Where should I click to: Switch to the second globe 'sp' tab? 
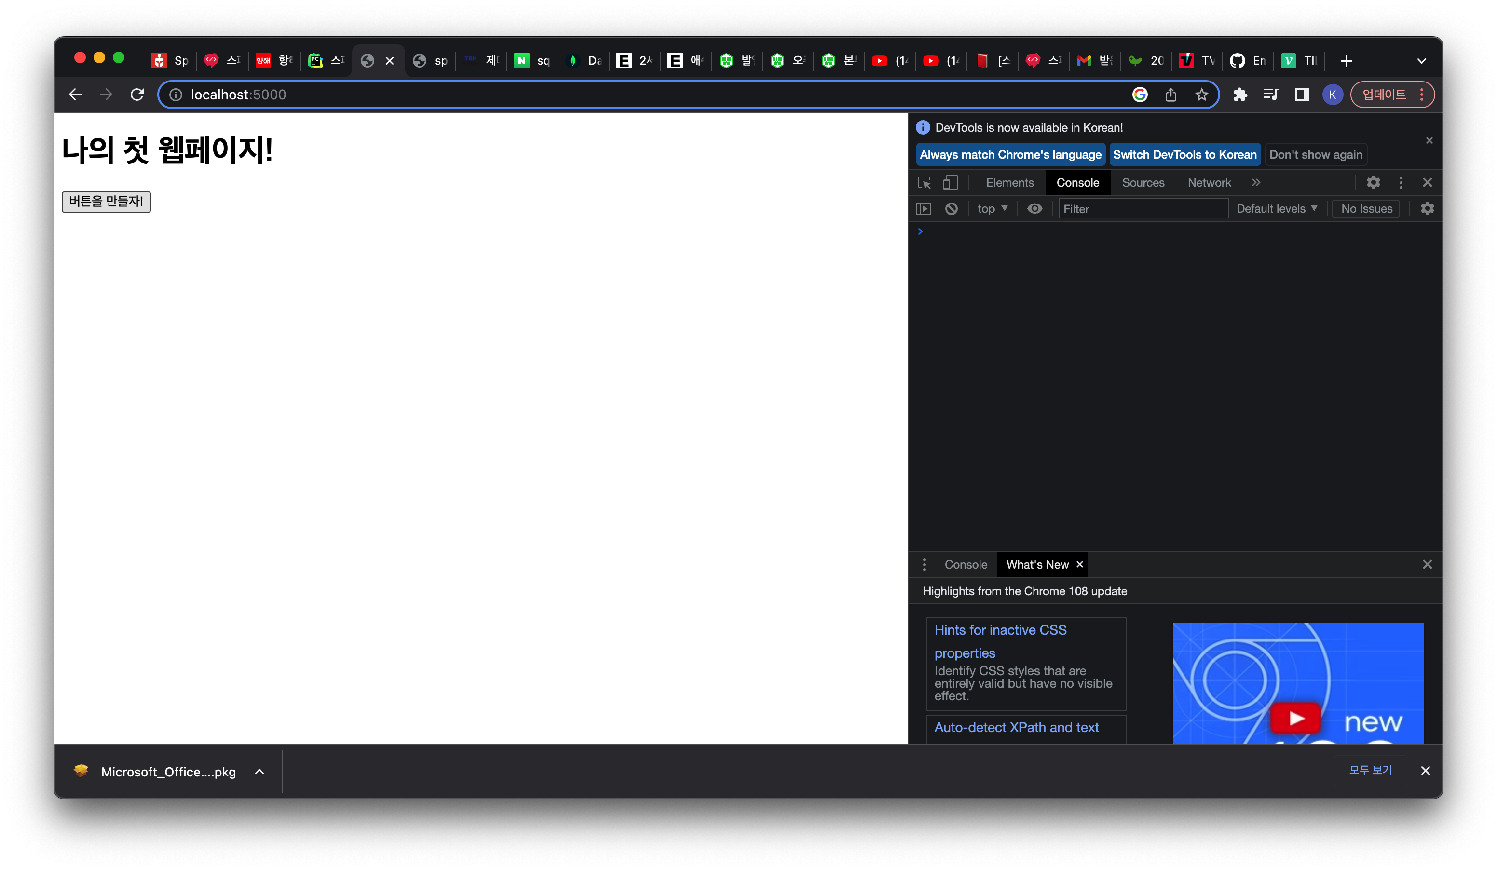(x=430, y=61)
